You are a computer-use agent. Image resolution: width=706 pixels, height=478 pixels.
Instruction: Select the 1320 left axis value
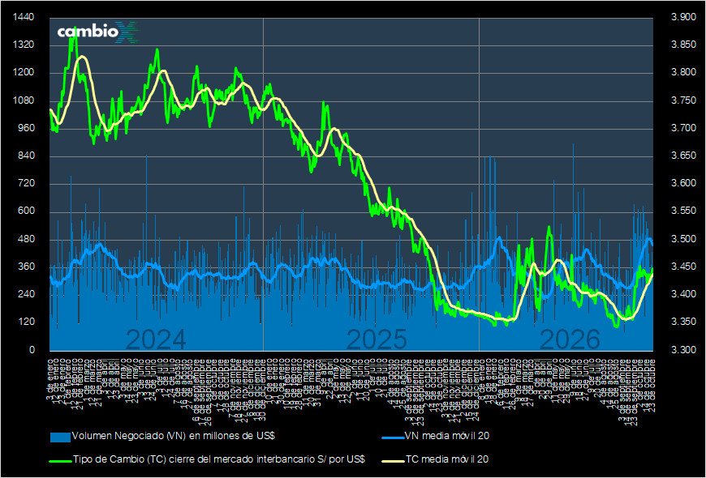(24, 45)
